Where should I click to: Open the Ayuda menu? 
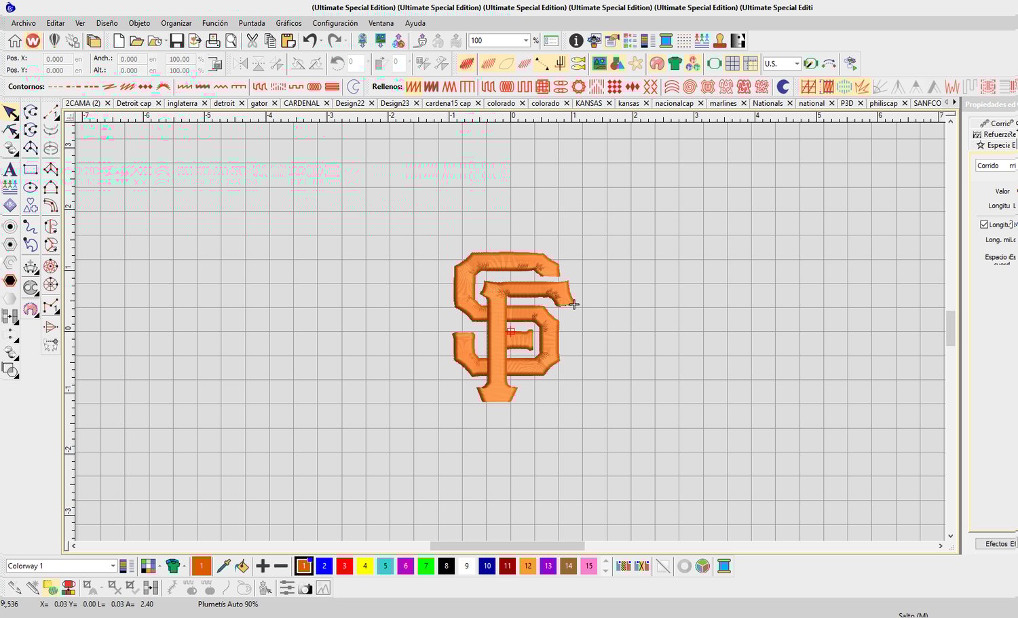tap(415, 23)
